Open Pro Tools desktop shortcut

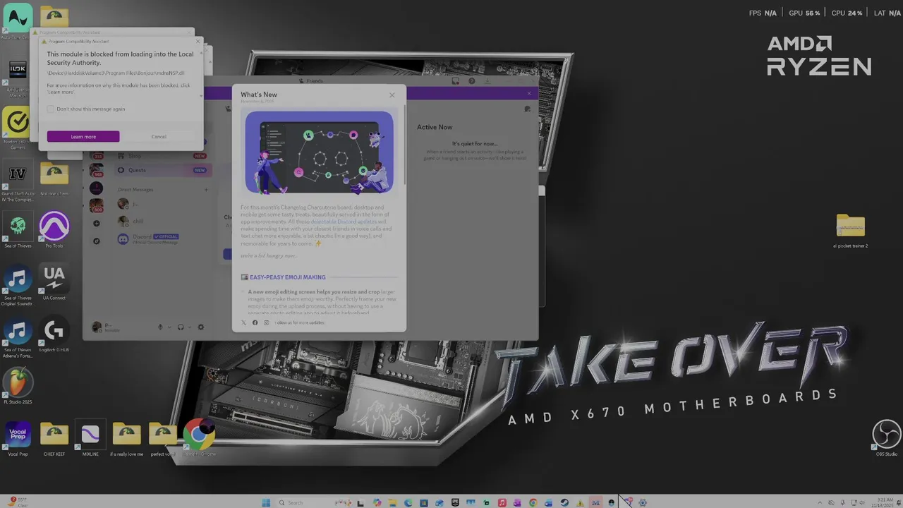54,231
